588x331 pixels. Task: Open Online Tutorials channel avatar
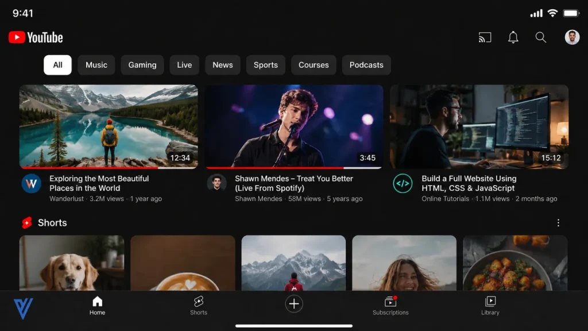point(403,183)
